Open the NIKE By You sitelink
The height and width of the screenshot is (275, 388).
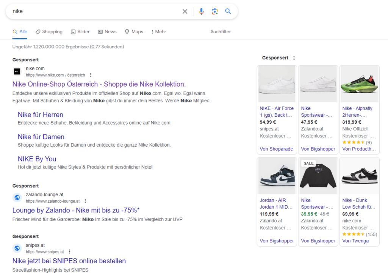pos(37,159)
